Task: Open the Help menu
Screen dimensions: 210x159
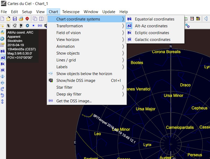Action: tap(124, 12)
